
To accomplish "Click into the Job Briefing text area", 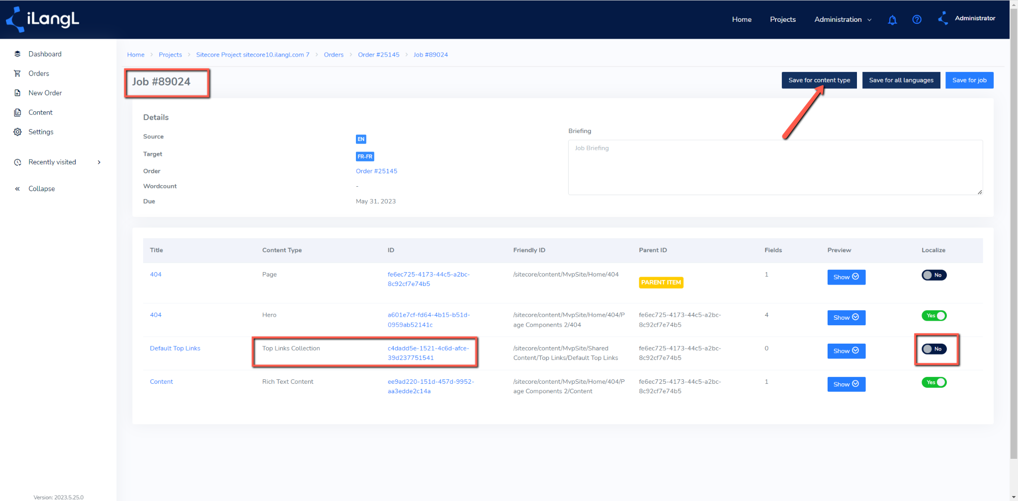I will coord(775,167).
